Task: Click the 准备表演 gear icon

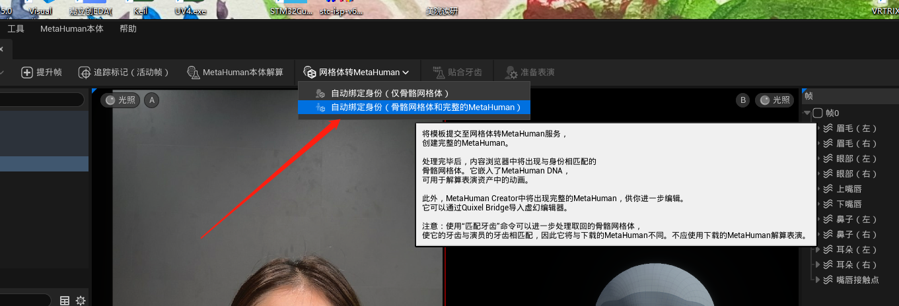Action: 511,73
